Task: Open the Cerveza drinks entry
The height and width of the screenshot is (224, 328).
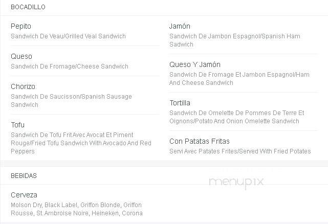Action: click(24, 195)
